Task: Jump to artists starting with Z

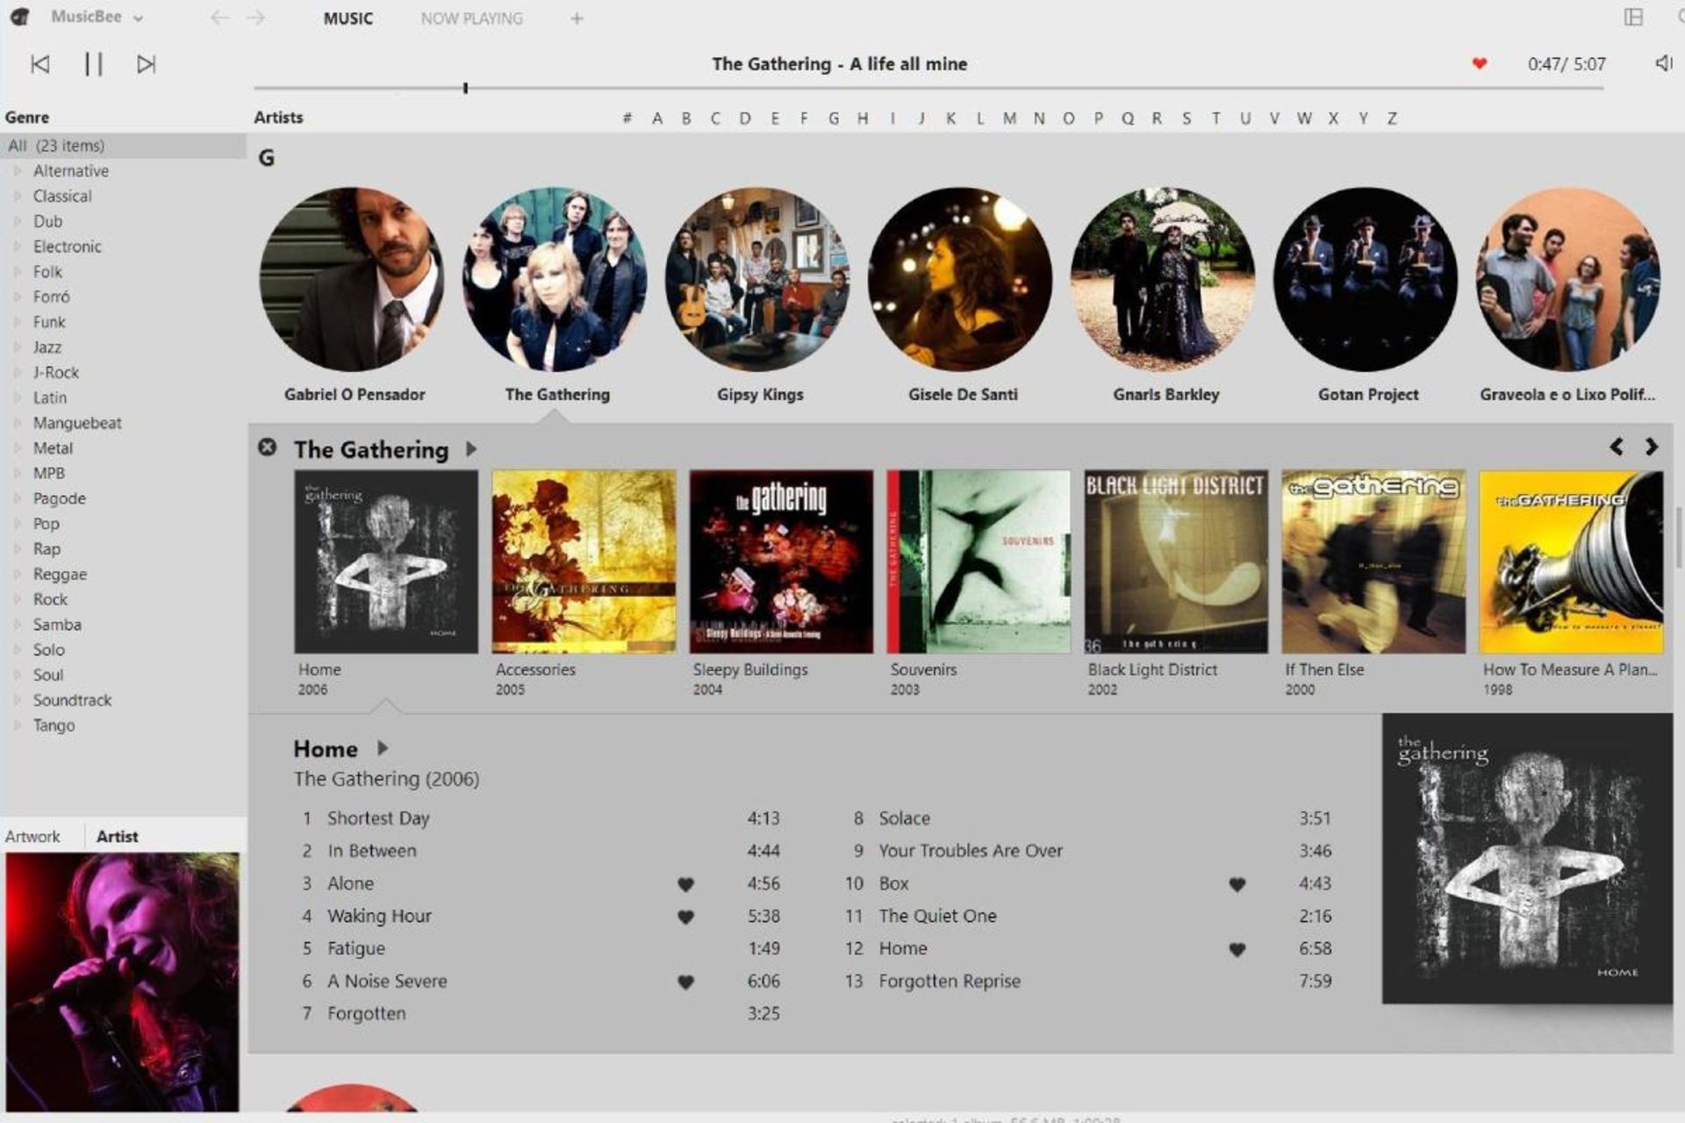Action: tap(1392, 118)
